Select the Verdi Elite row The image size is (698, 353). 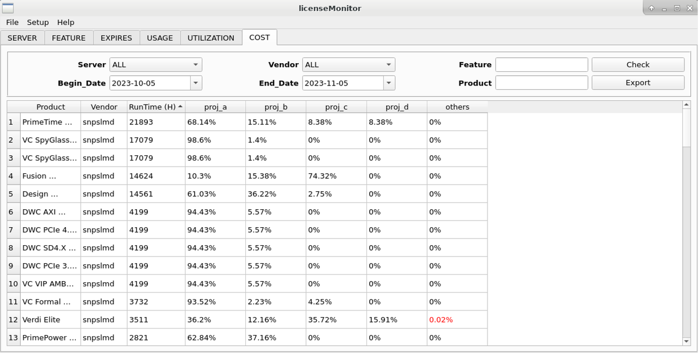[49, 319]
